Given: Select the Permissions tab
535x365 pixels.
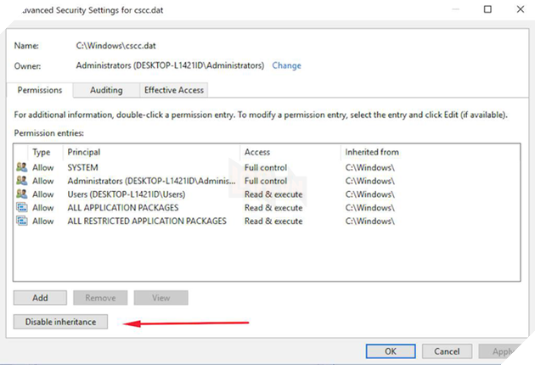Looking at the screenshot, I should coord(39,90).
